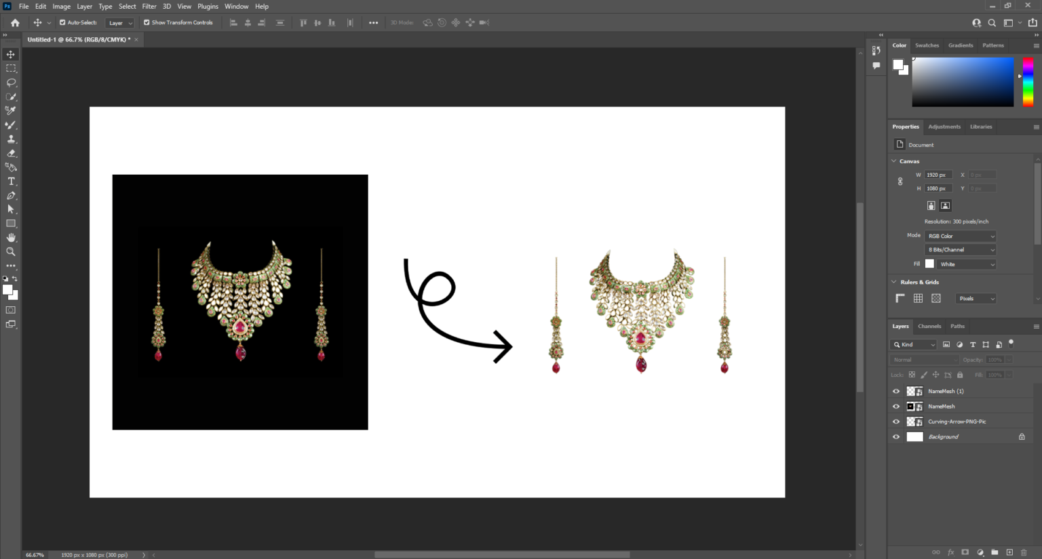Hide the Curving-Arrow-PNG-Pic layer
1042x559 pixels.
(x=896, y=421)
